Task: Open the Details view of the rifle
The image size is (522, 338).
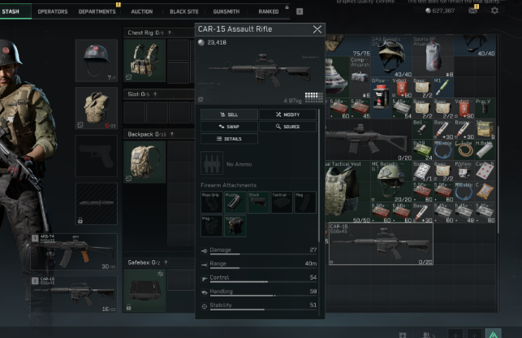Action: coord(229,139)
